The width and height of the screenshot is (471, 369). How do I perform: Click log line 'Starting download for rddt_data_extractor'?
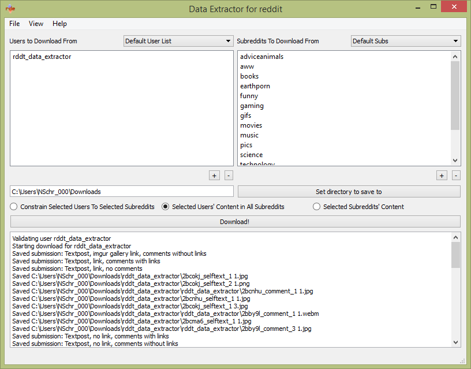pyautogui.click(x=72, y=246)
